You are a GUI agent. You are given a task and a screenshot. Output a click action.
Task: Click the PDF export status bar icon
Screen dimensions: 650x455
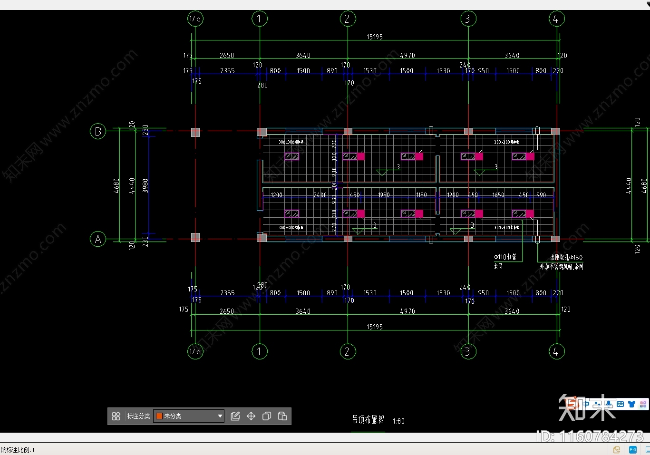617,450
